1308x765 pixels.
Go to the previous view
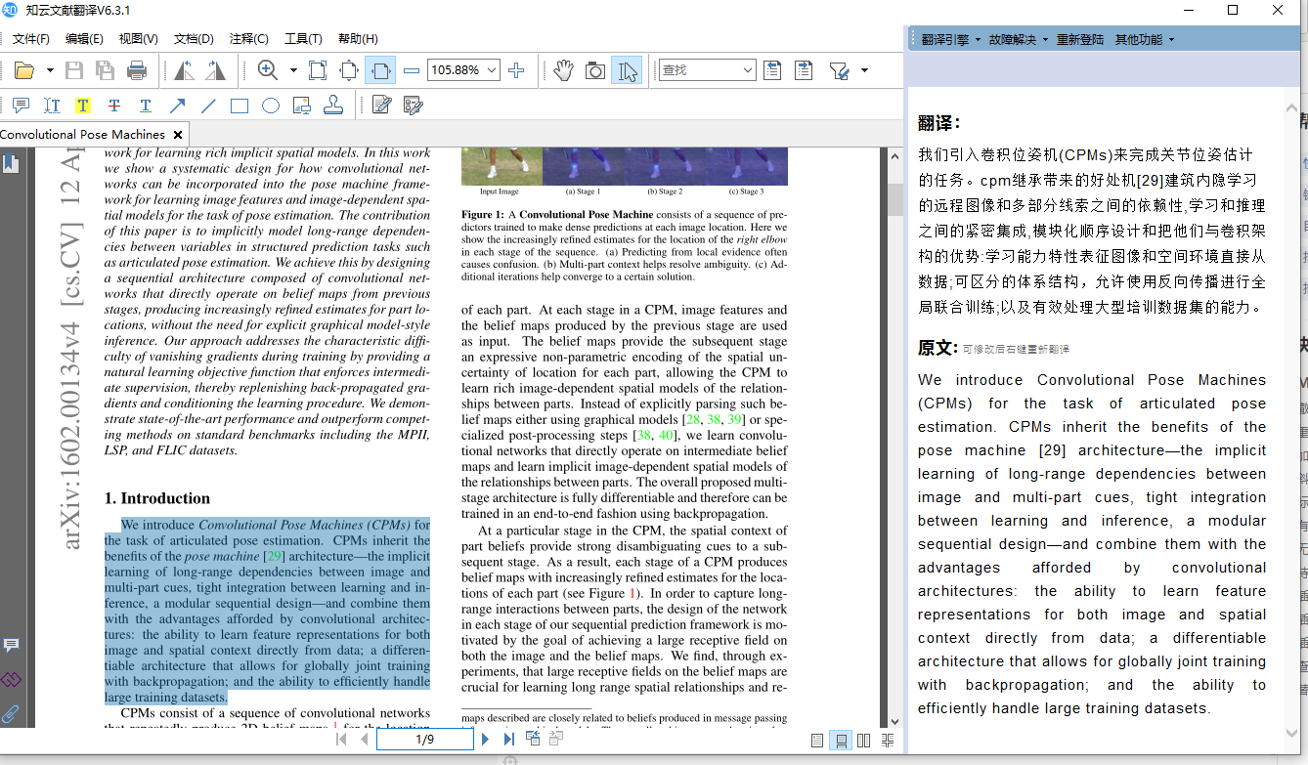pyautogui.click(x=534, y=738)
